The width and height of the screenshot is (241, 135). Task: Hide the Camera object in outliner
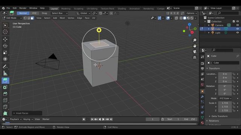point(238,25)
